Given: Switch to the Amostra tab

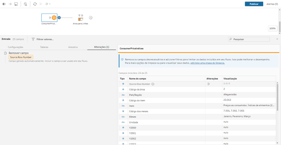Looking at the screenshot, I should point(73,47).
